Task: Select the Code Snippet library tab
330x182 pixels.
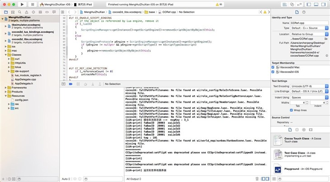Action: (x=297, y=130)
